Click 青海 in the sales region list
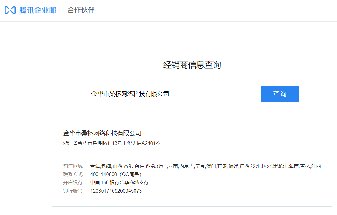Viewport: 337px width, 215px height. [x=95, y=166]
